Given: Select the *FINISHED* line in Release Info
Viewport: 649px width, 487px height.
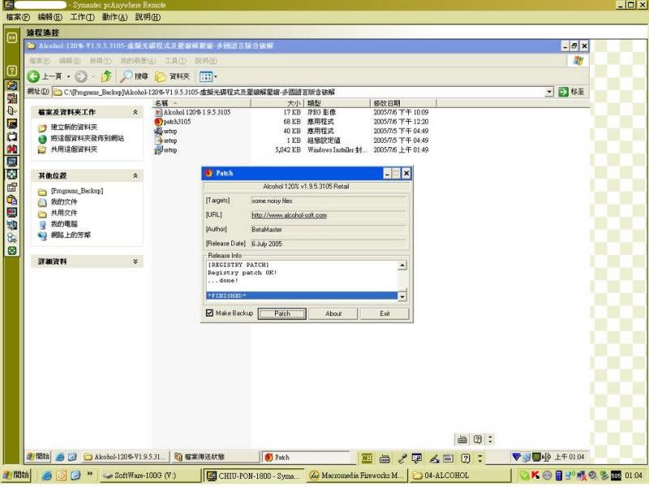Looking at the screenshot, I should (x=302, y=295).
